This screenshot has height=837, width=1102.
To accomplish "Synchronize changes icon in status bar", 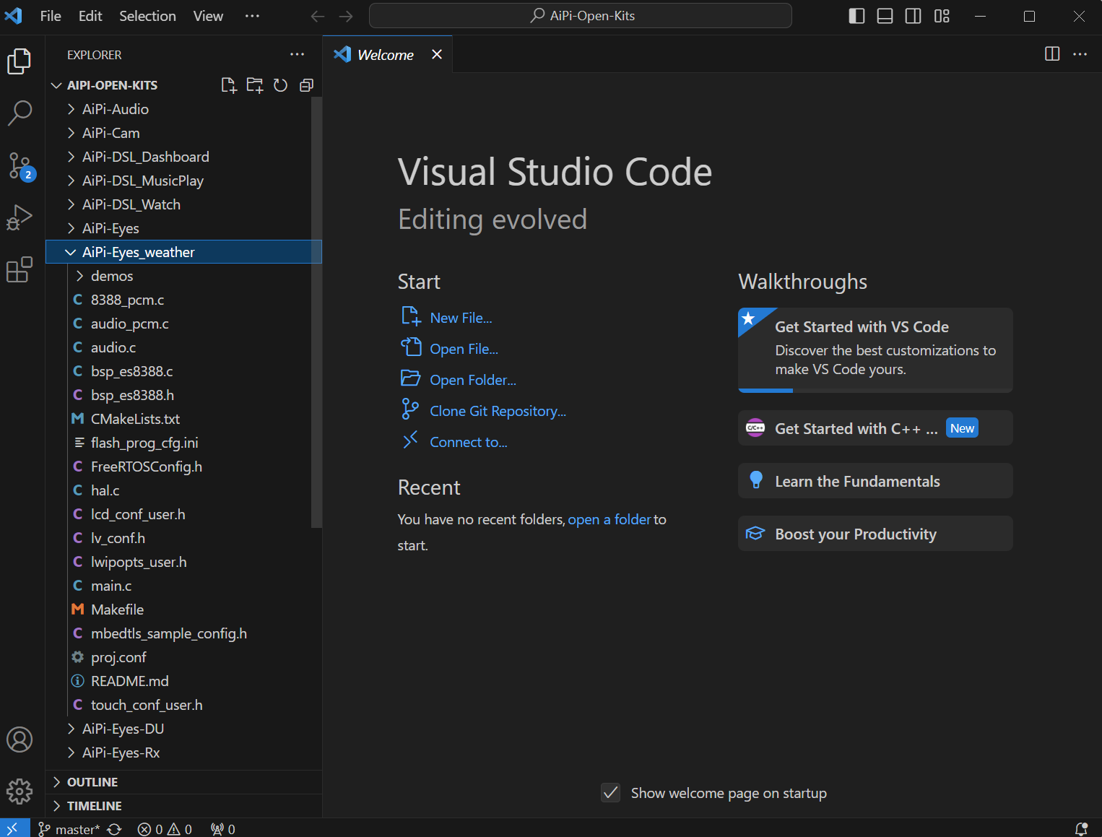I will point(114,829).
